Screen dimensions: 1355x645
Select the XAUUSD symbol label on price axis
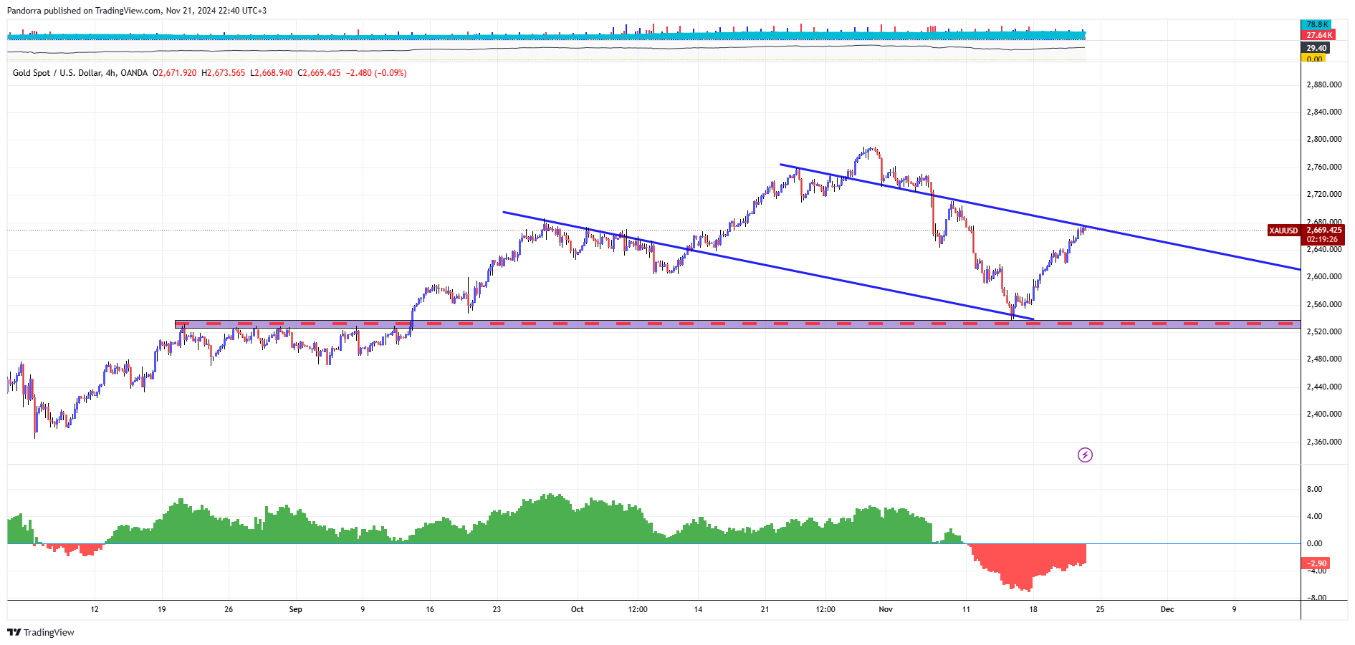point(1283,231)
